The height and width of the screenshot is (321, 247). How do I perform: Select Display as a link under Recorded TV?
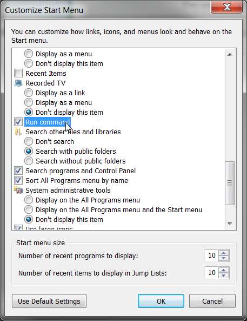click(x=29, y=93)
